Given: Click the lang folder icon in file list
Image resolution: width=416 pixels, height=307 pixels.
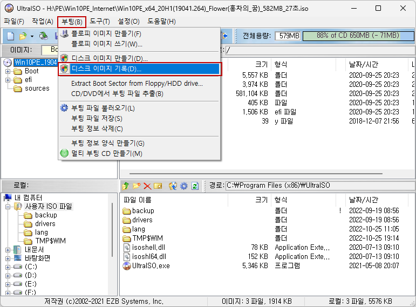Looking at the screenshot, I should 127,229.
